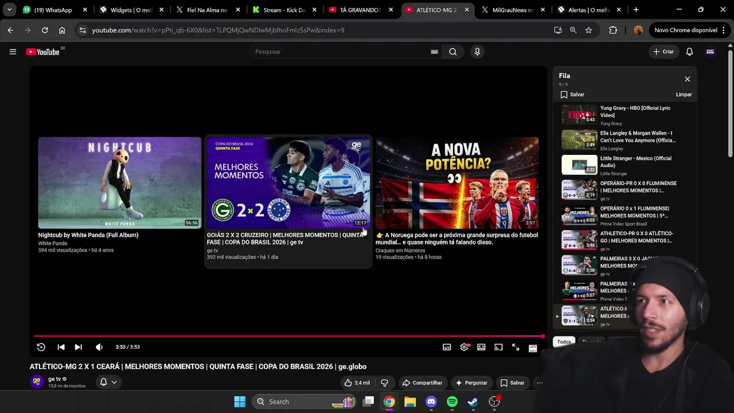Open the account avatar menu
This screenshot has height=413, width=734.
click(710, 52)
